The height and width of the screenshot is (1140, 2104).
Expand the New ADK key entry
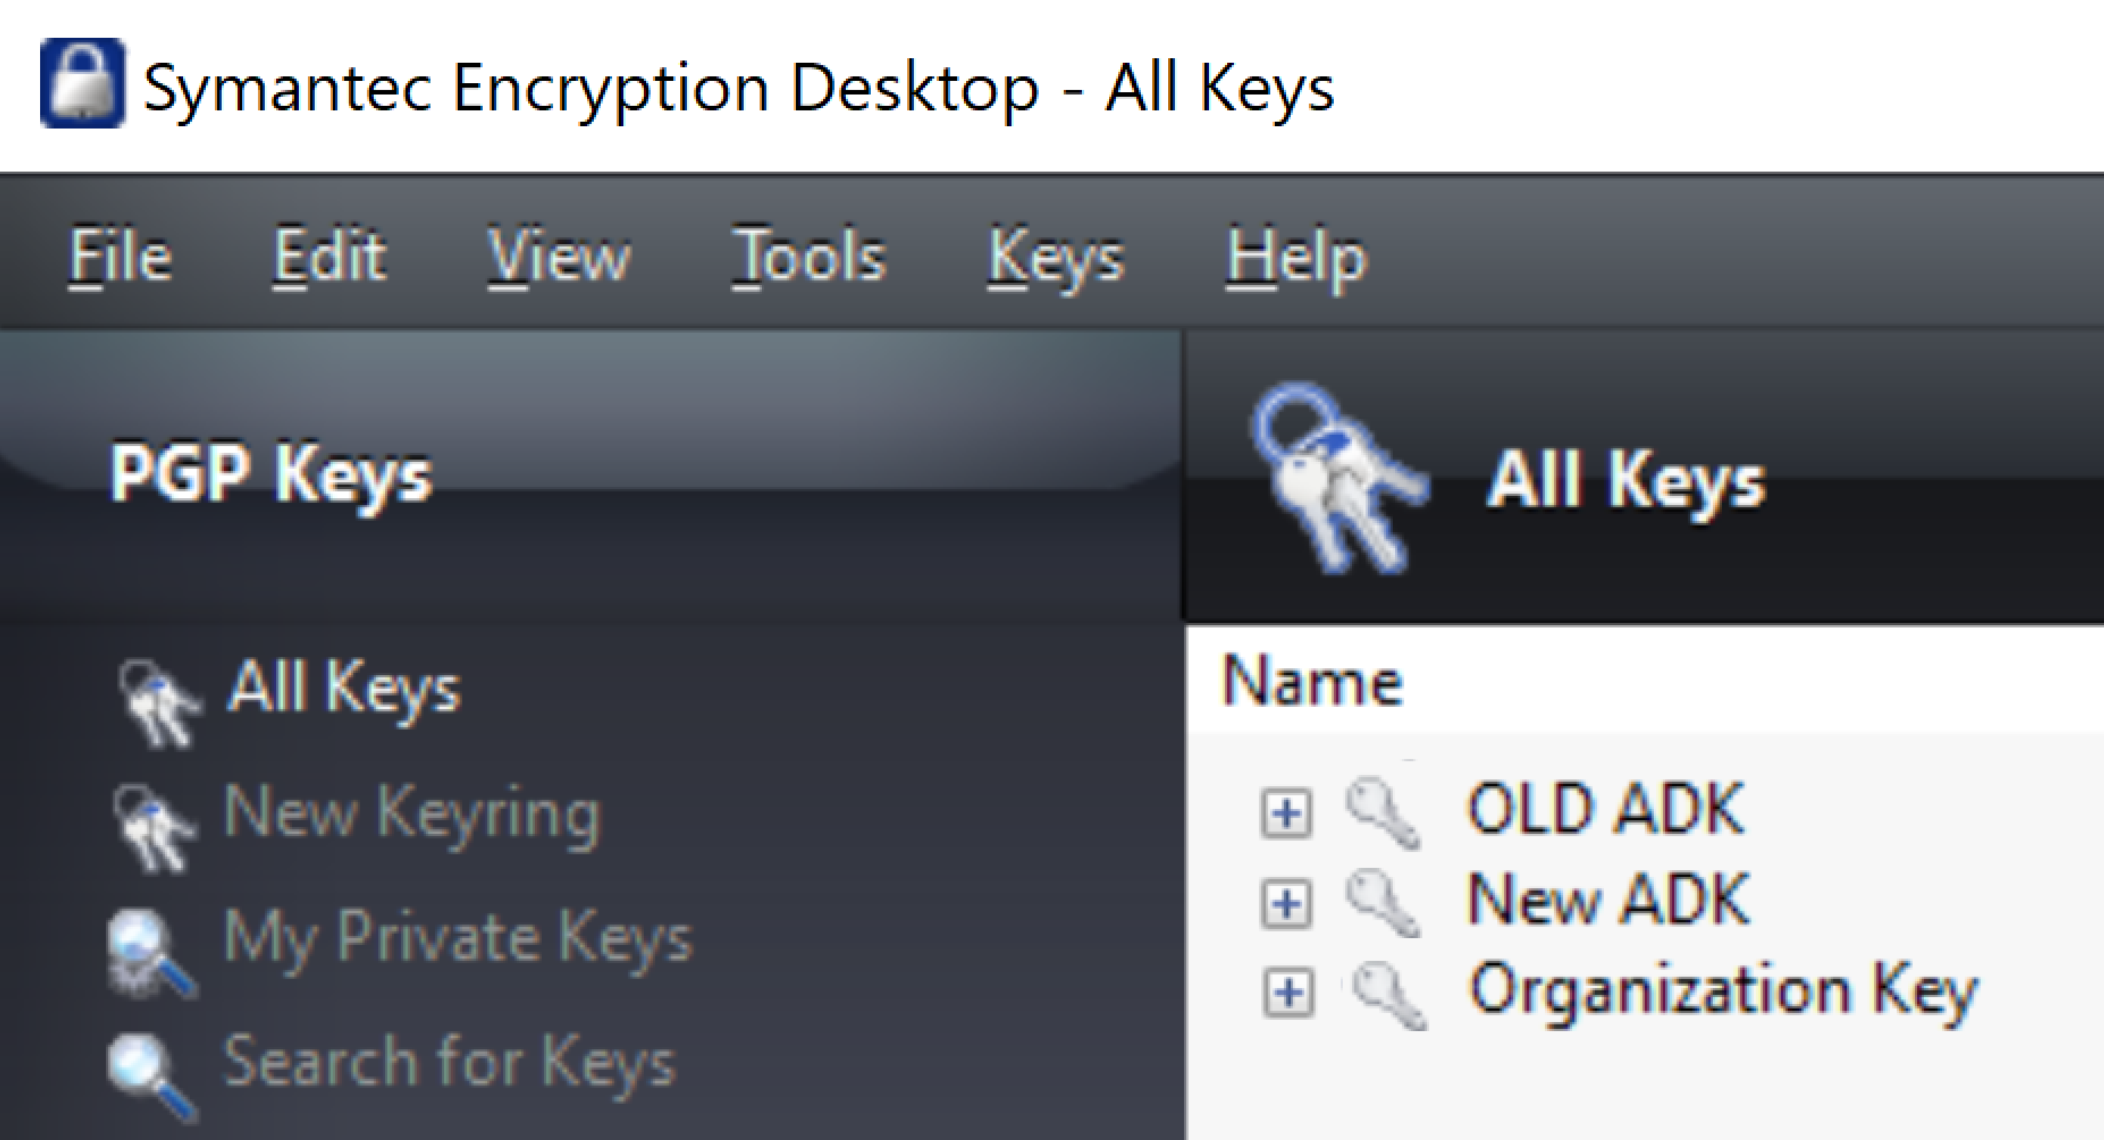pos(1286,903)
